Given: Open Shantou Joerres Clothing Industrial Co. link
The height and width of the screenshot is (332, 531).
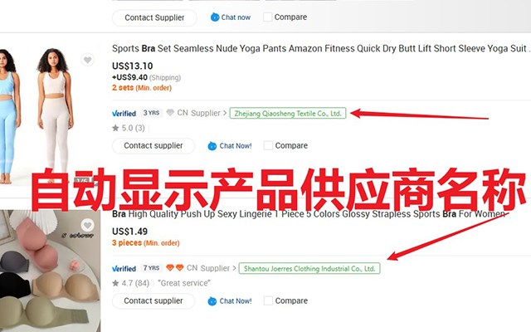Looking at the screenshot, I should 309,268.
